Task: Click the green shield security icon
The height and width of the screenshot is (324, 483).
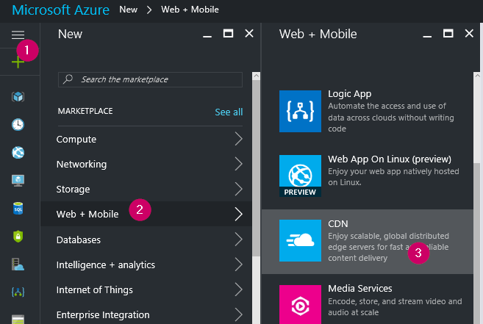Action: click(x=18, y=236)
